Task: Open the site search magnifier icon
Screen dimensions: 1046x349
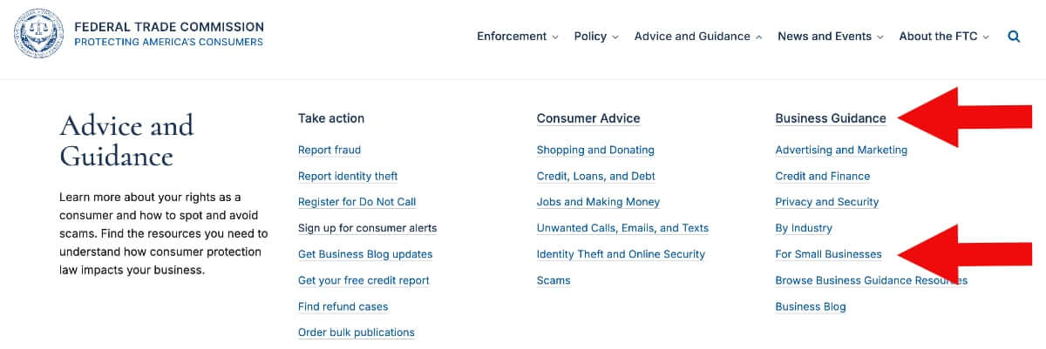Action: point(1014,37)
